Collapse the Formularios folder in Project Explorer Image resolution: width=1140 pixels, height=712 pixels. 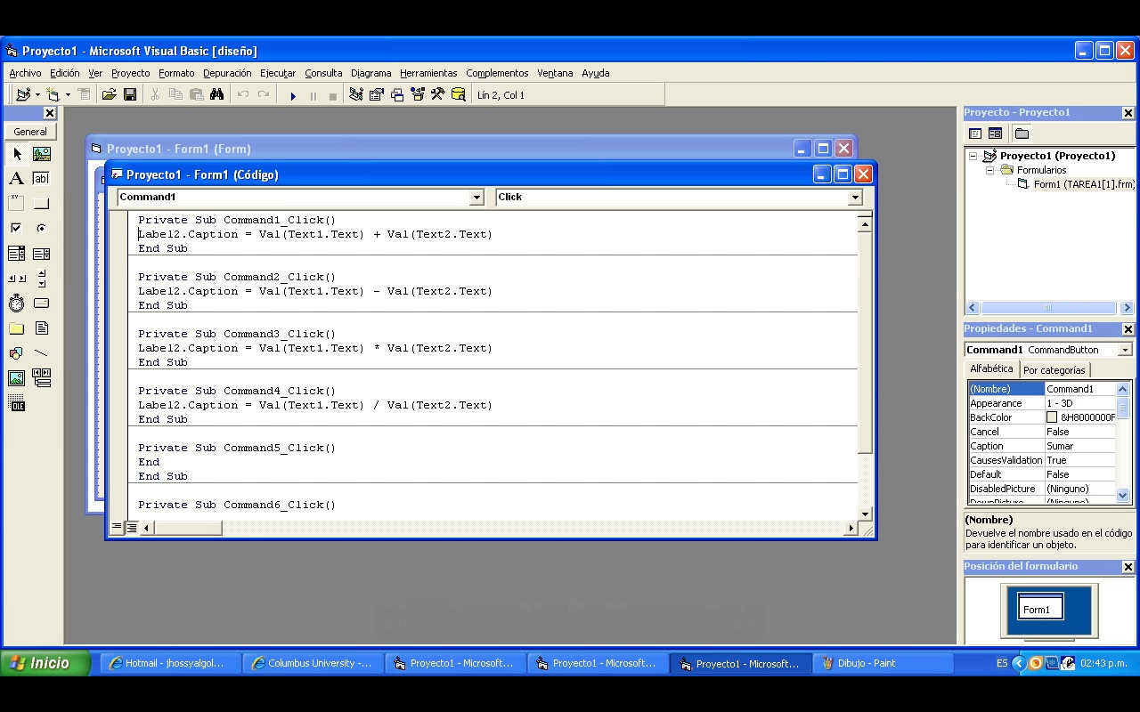tap(990, 169)
